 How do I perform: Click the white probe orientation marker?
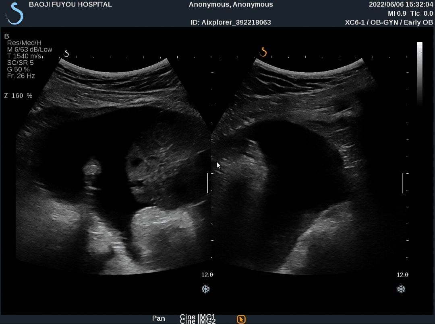click(67, 53)
